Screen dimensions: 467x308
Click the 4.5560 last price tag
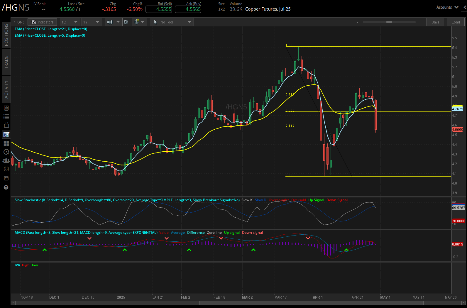[x=458, y=129]
